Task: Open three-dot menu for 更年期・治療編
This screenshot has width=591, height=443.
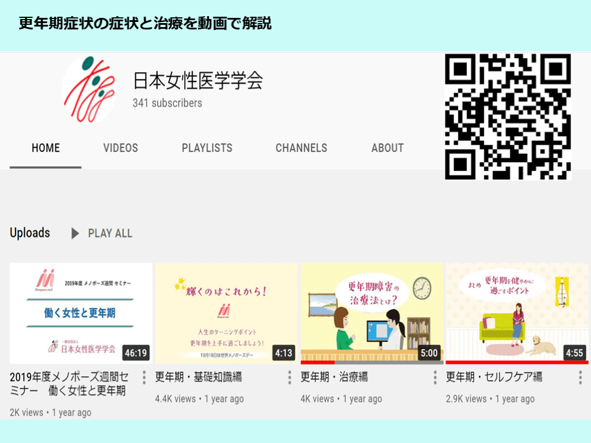Action: (435, 378)
